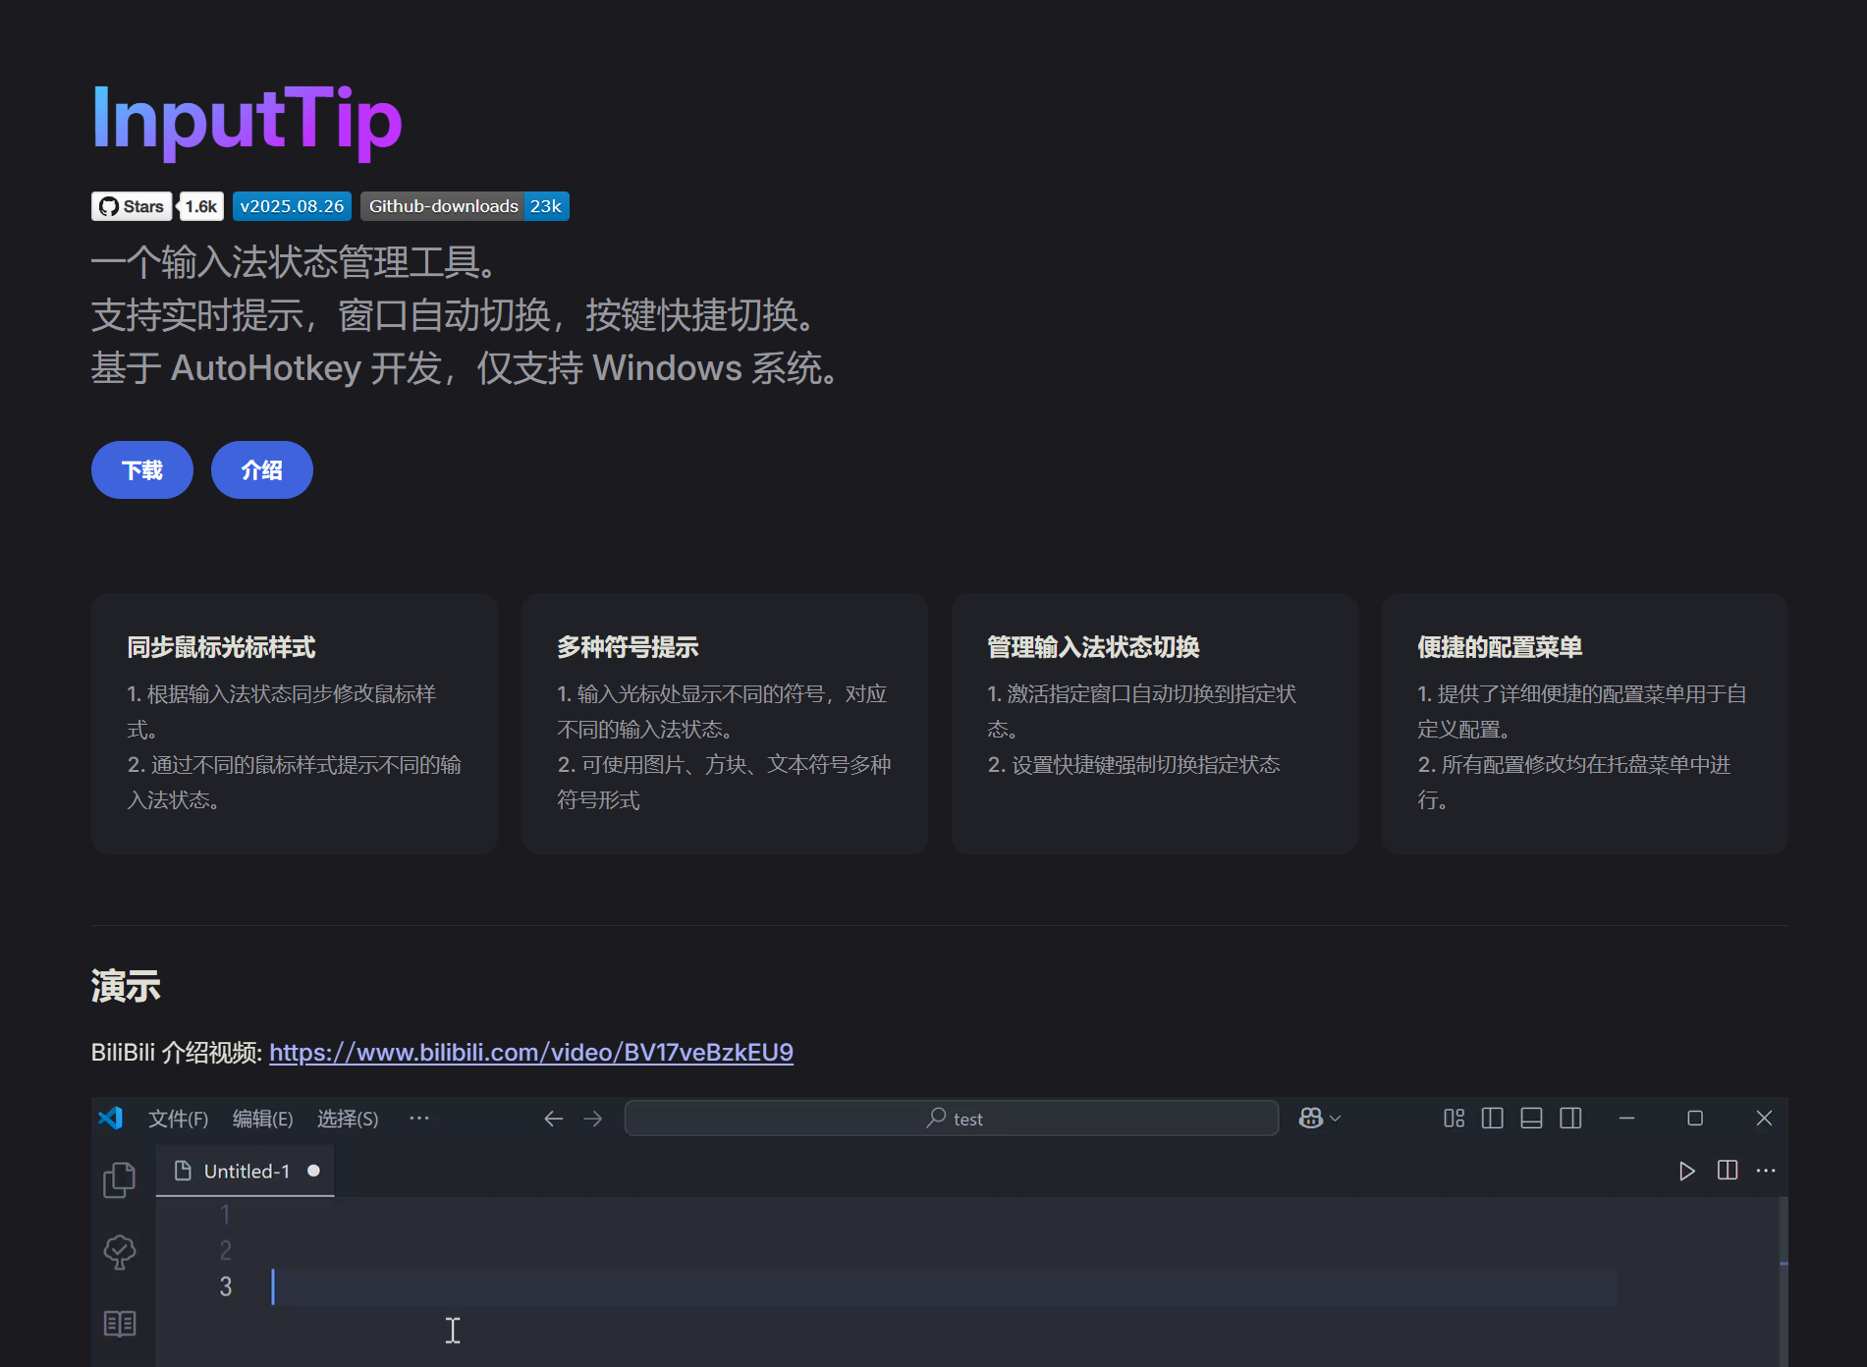1867x1367 pixels.
Task: Click the 下载 button
Action: [x=142, y=470]
